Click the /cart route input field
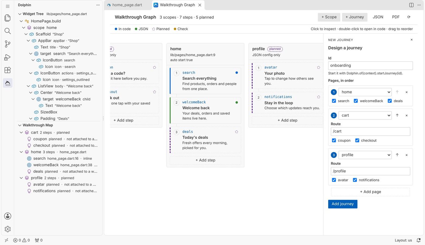 370,131
